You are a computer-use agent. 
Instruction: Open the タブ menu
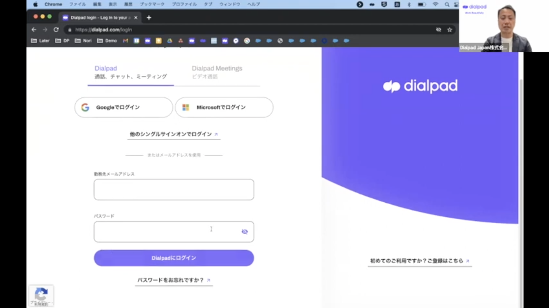(x=208, y=4)
